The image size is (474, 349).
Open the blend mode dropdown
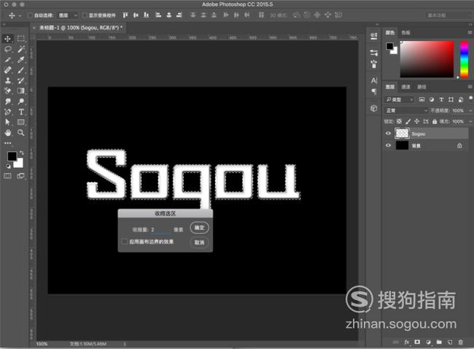407,110
